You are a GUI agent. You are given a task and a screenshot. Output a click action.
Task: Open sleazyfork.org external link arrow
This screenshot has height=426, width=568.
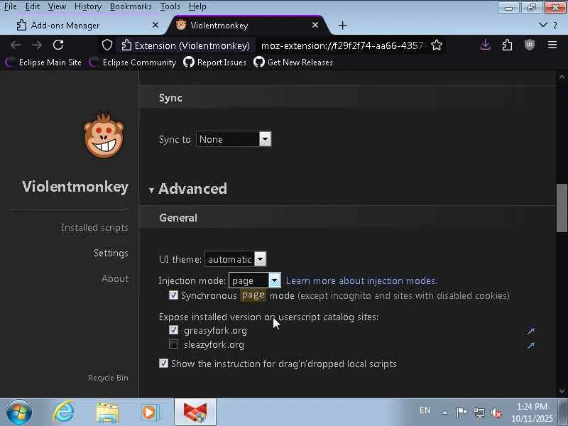(530, 345)
